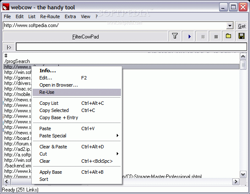
Task: Open the URL history dropdown arrow
Action: point(230,26)
